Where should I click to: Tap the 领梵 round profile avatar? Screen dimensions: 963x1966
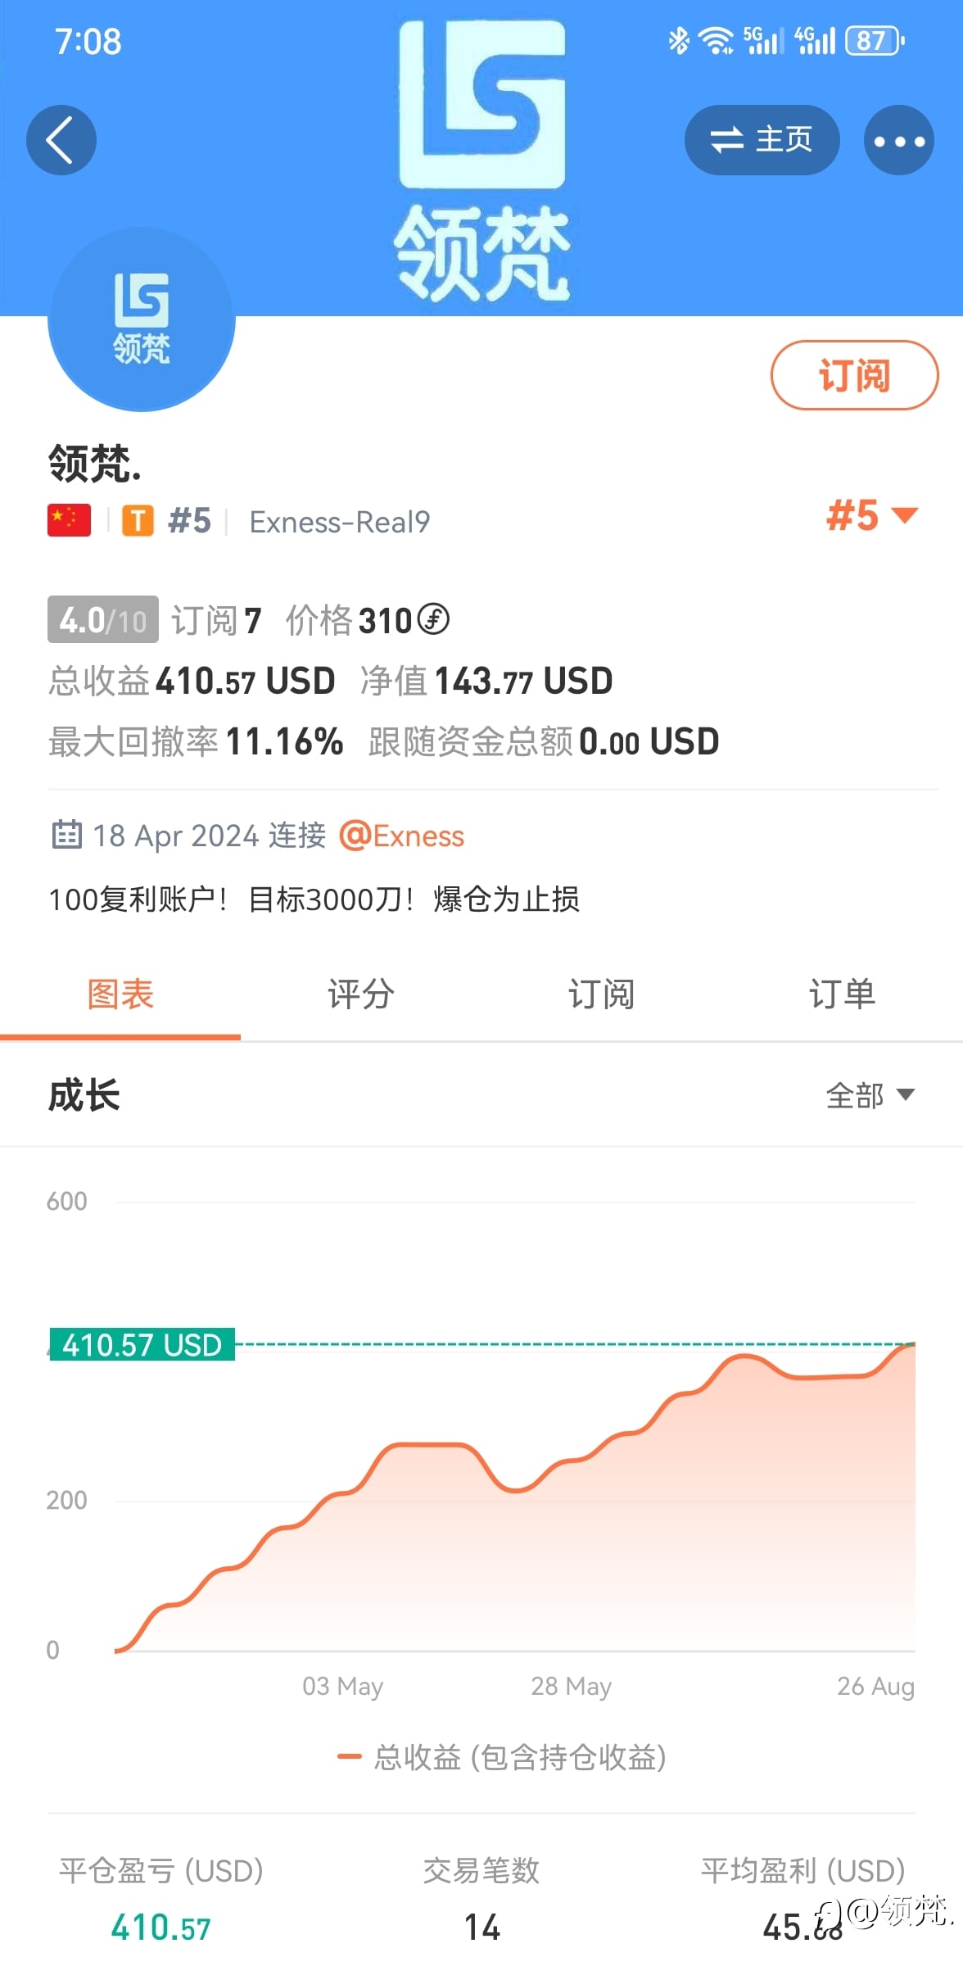[x=142, y=319]
